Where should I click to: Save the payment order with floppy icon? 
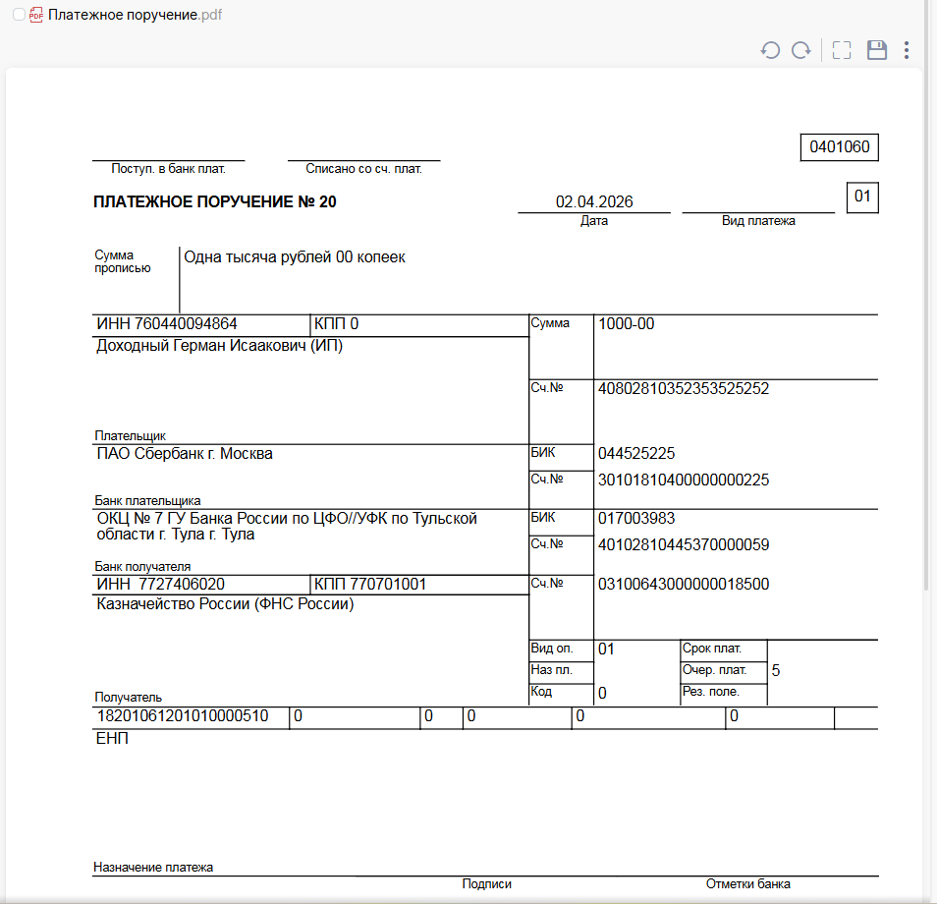877,50
